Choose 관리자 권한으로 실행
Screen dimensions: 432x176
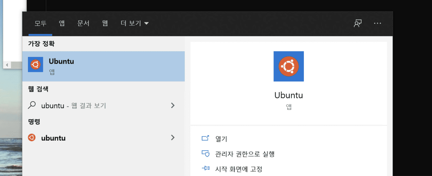(245, 154)
